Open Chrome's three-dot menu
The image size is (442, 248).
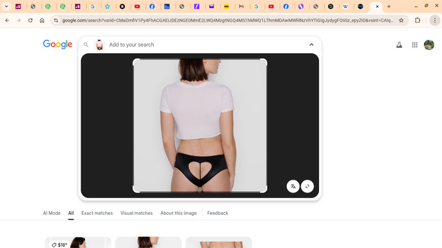tap(435, 20)
